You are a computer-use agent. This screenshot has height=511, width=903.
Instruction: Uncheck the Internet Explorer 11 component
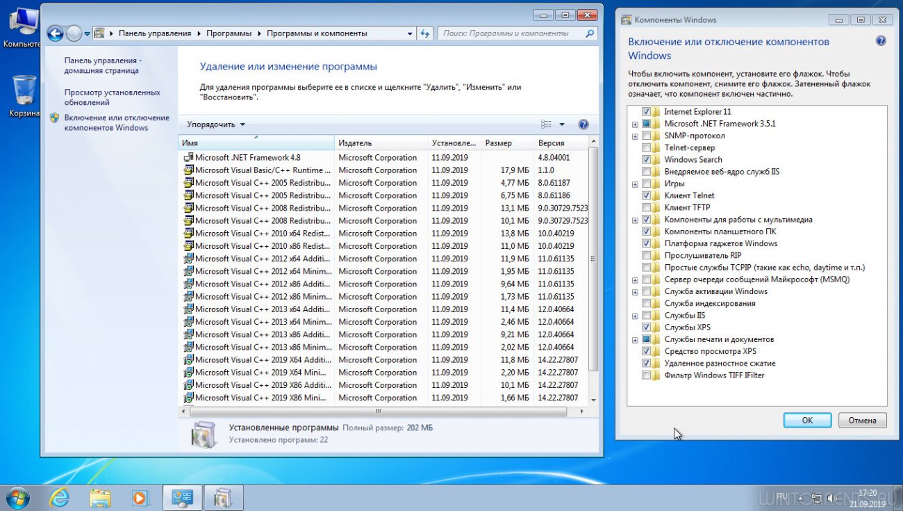pyautogui.click(x=647, y=111)
